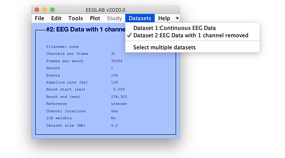Switch to Dataset 1: Continuous EEG Data

tap(174, 28)
